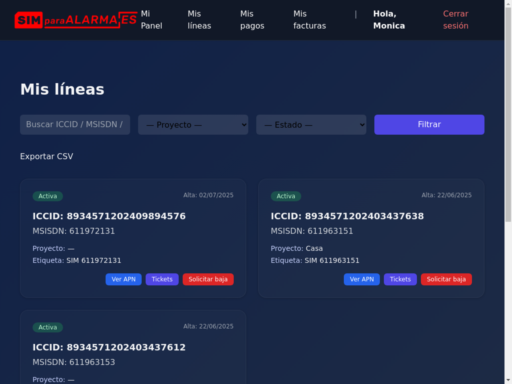Screen dimensions: 512x384
Task: Click the scrollbar up arrow
Action: click(x=508, y=3)
